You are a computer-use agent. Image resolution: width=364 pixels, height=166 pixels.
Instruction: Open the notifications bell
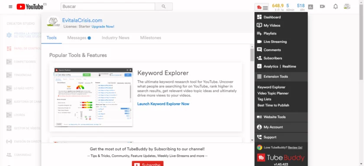pyautogui.click(x=335, y=6)
